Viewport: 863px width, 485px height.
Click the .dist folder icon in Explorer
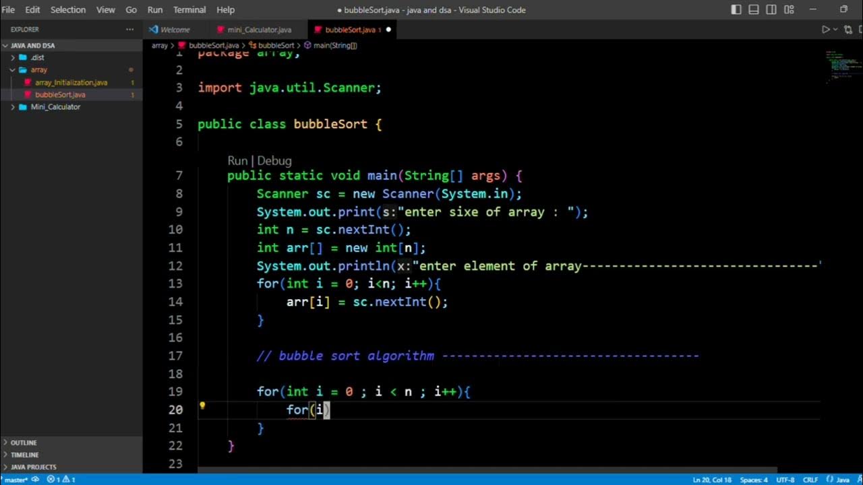point(23,58)
